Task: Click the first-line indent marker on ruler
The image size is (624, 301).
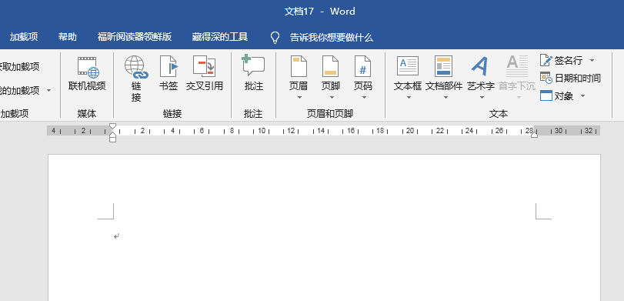Action: point(112,126)
